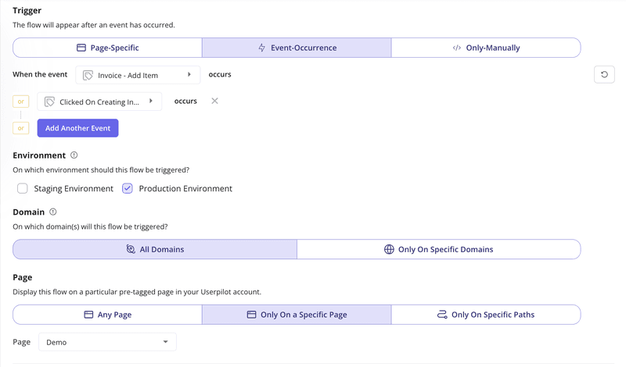This screenshot has width=626, height=367.
Task: Uncheck the Production Environment checkbox
Action: 128,188
